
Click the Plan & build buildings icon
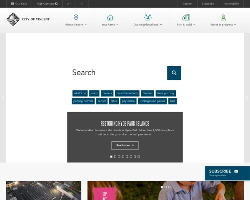pos(186,17)
